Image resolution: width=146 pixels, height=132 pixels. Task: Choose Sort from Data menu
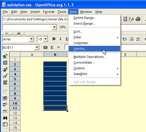coord(94,31)
